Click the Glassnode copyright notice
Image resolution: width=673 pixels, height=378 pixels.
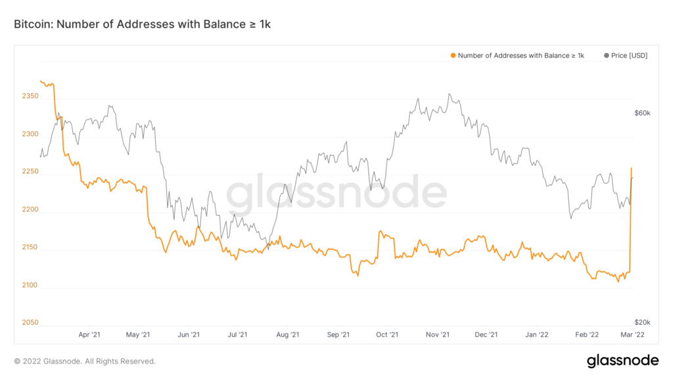pos(85,362)
